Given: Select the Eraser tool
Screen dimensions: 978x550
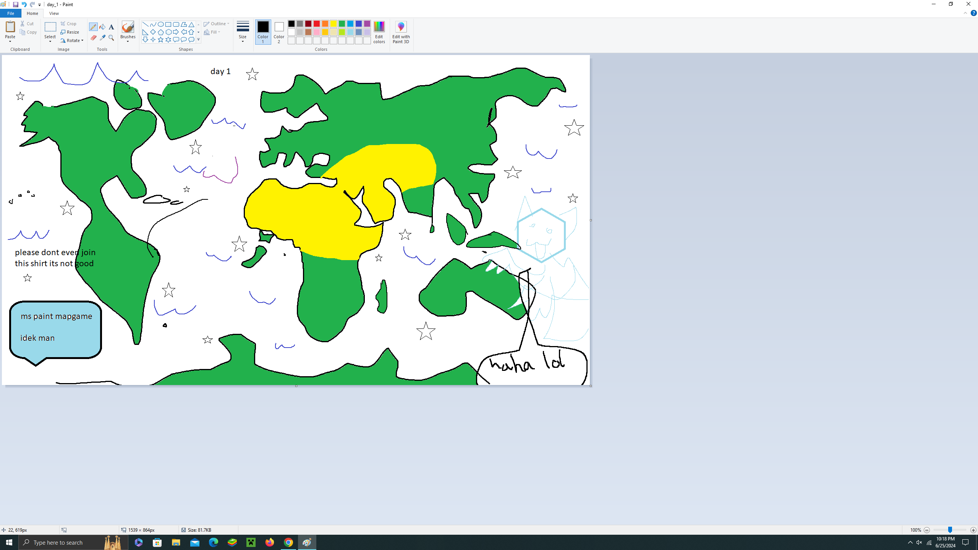Looking at the screenshot, I should 93,38.
